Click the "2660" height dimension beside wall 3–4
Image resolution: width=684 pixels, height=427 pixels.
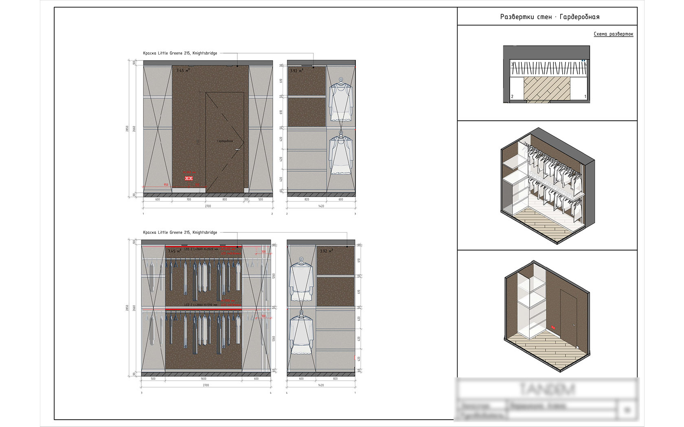(x=134, y=308)
